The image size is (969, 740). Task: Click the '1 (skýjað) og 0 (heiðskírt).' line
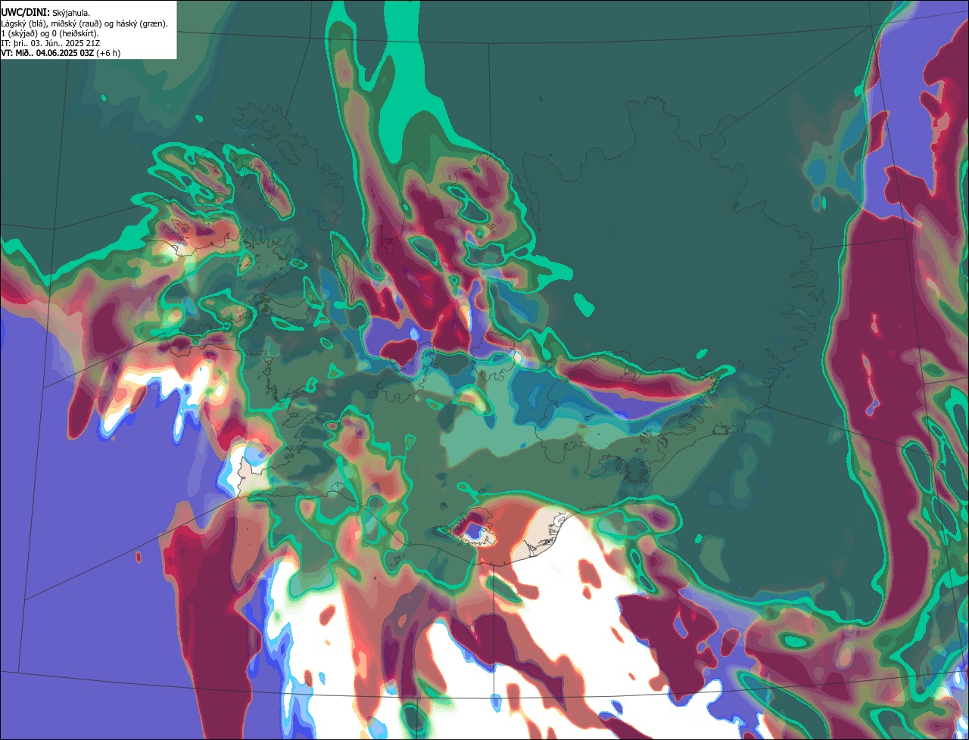(50, 33)
